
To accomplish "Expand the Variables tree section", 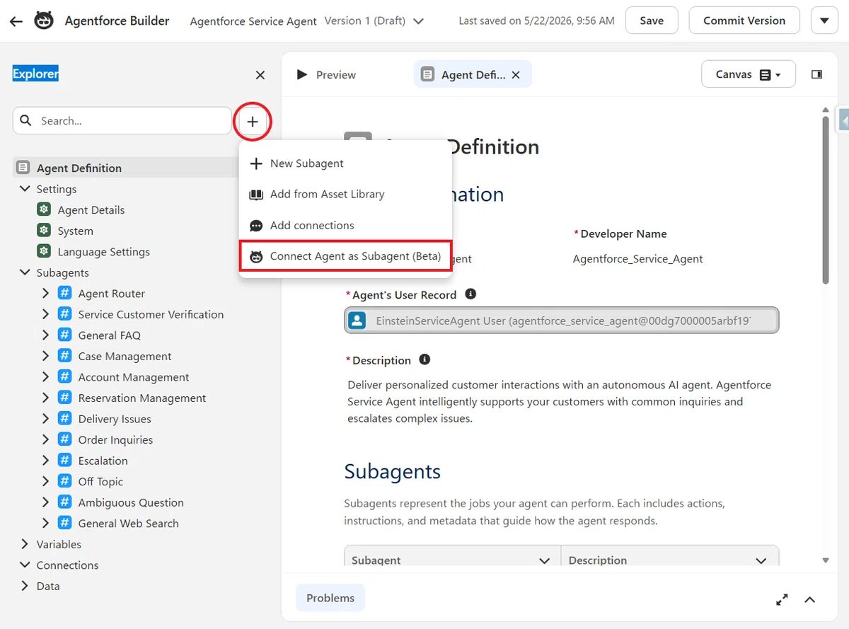I will click(25, 544).
